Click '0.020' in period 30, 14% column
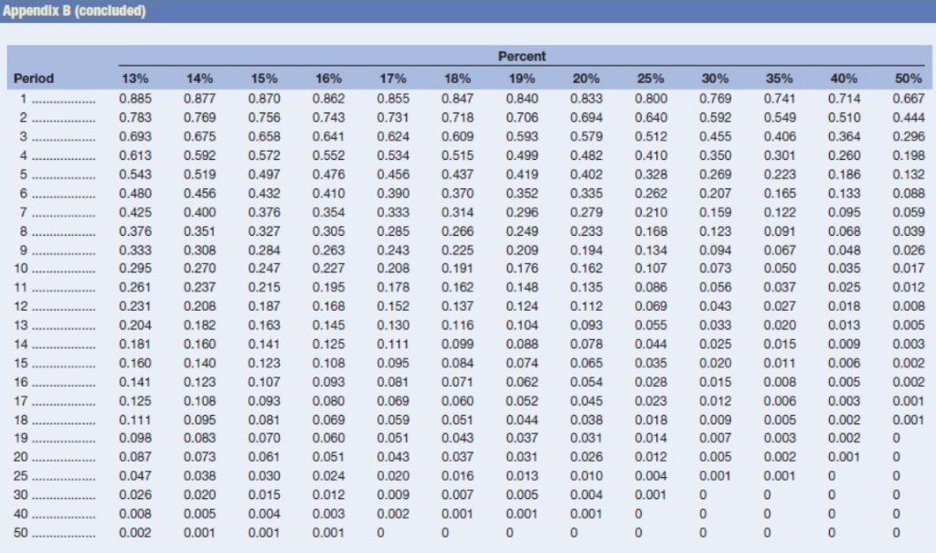 [x=199, y=495]
